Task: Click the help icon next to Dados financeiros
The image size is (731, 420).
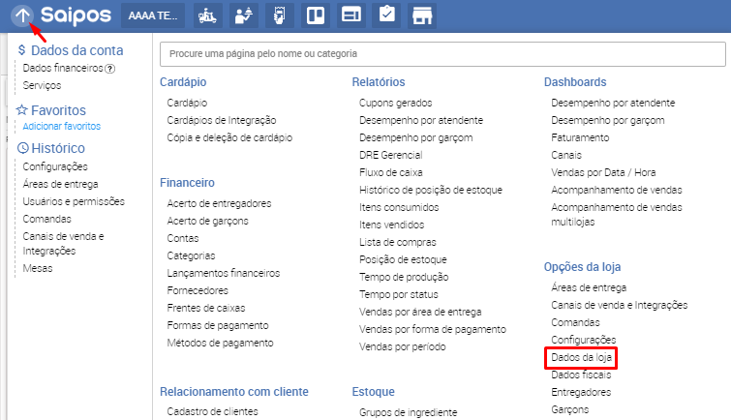Action: pos(109,69)
